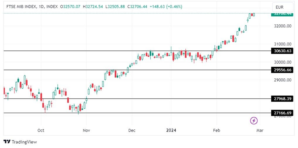Click the FTSE MIB INDEX symbol title
The image size is (298, 148).
pyautogui.click(x=19, y=7)
